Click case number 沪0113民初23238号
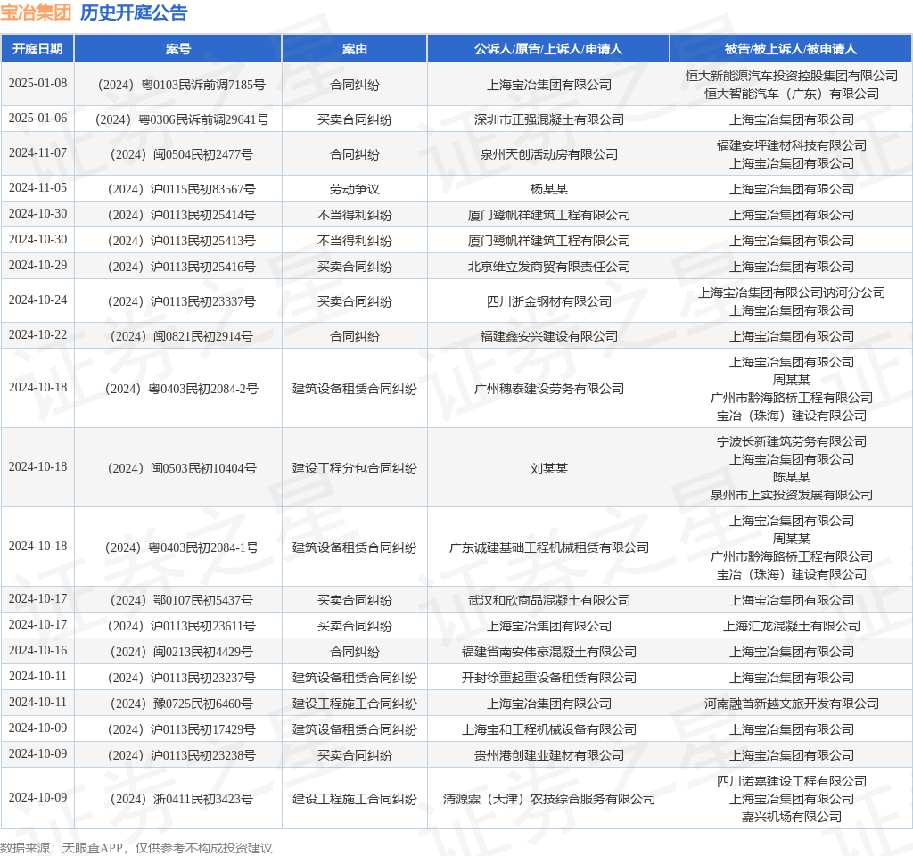This screenshot has width=913, height=856. coord(181,755)
